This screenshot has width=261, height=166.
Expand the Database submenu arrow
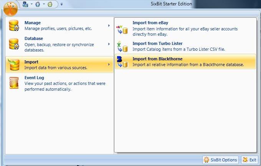109,44
